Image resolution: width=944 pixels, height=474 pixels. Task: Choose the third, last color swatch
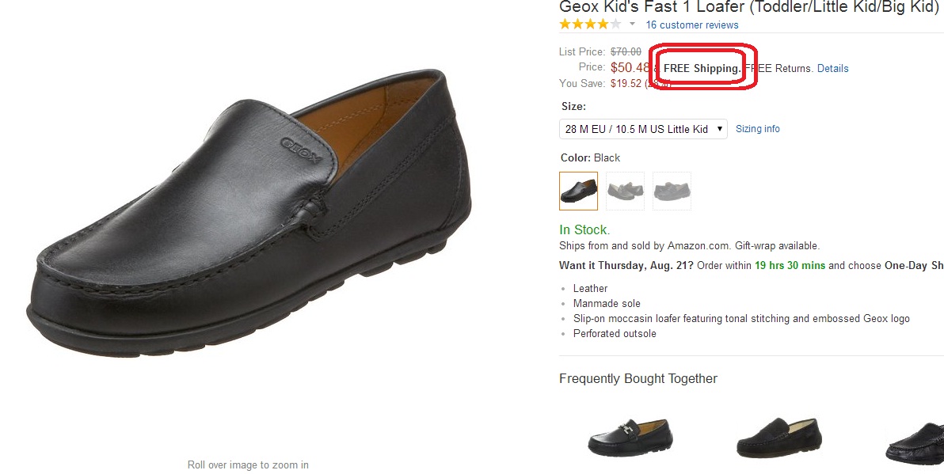click(672, 191)
